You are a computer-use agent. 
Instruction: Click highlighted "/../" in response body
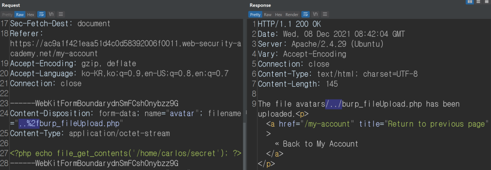pos(334,104)
